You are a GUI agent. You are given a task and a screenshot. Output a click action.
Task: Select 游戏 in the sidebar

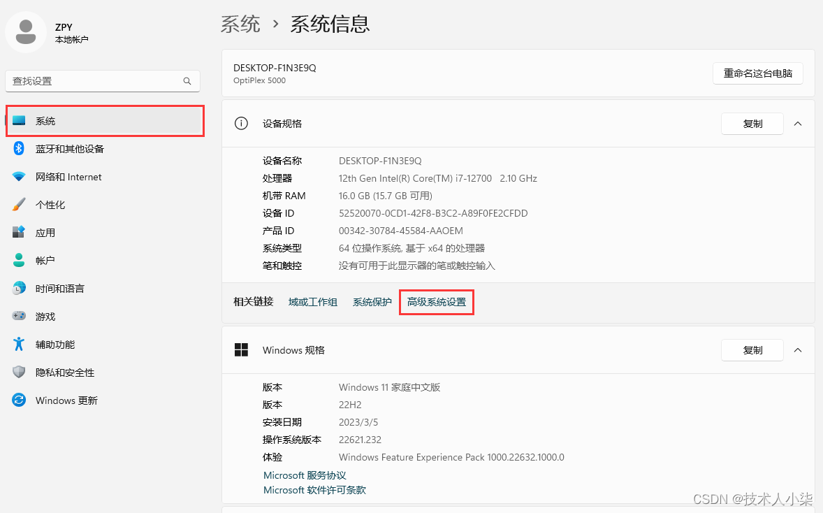[105, 317]
